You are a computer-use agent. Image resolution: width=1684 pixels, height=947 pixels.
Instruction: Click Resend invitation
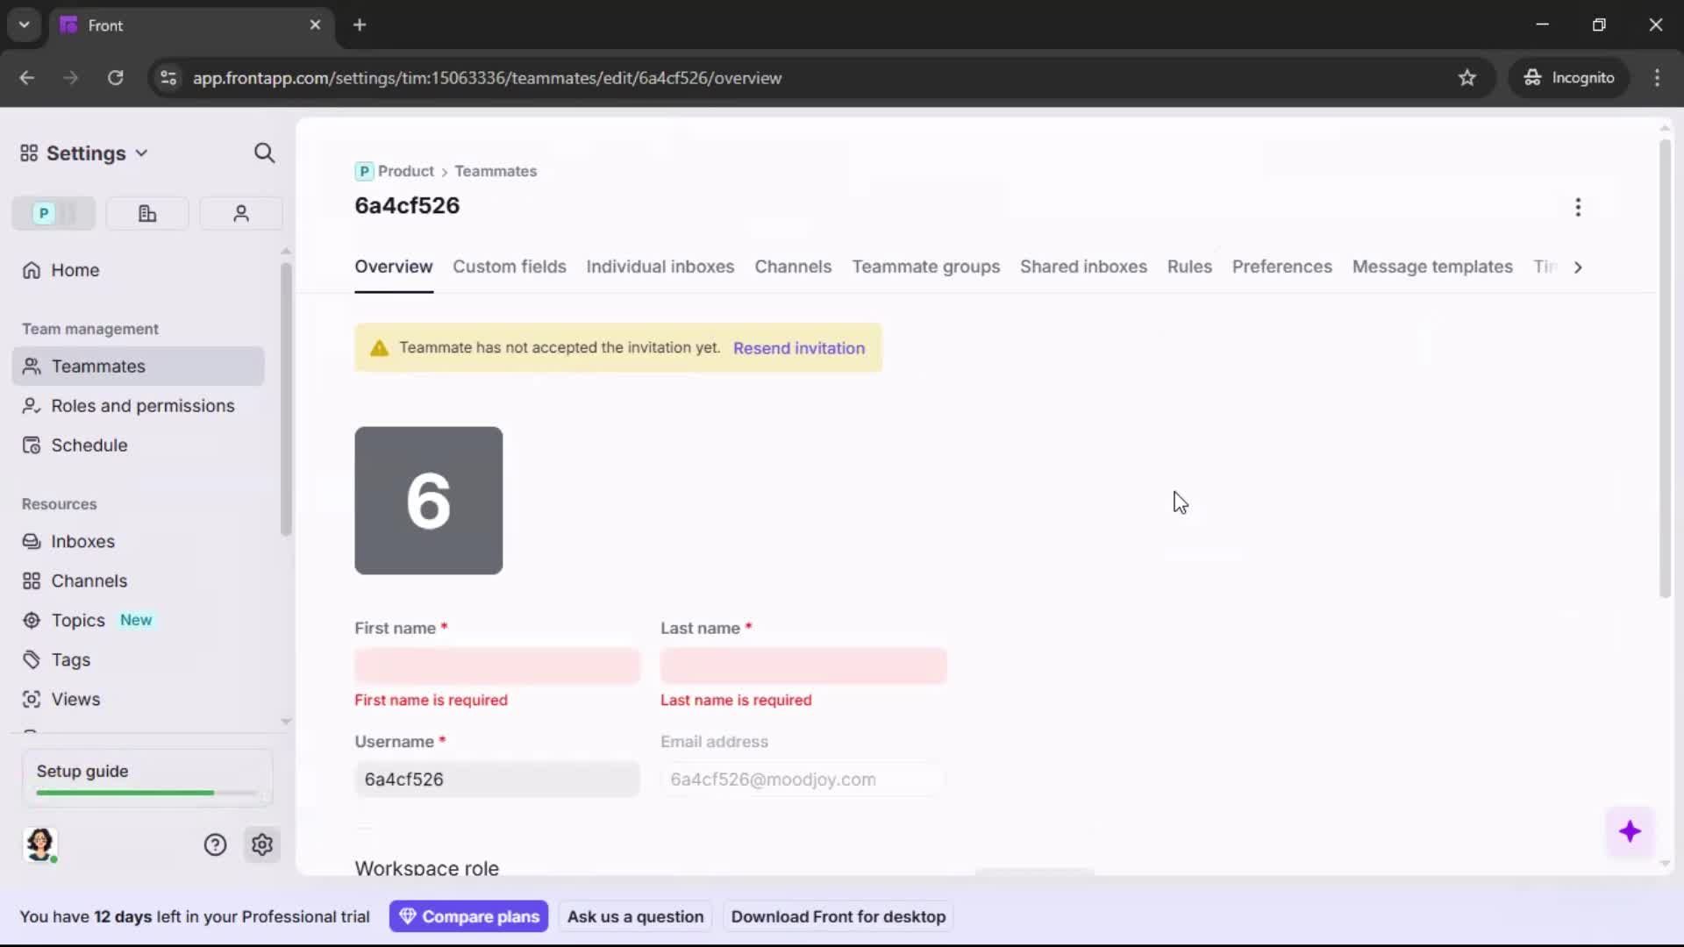[x=799, y=348]
